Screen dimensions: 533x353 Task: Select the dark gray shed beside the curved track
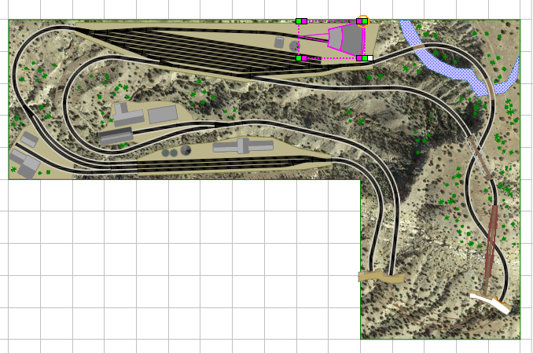point(116,136)
